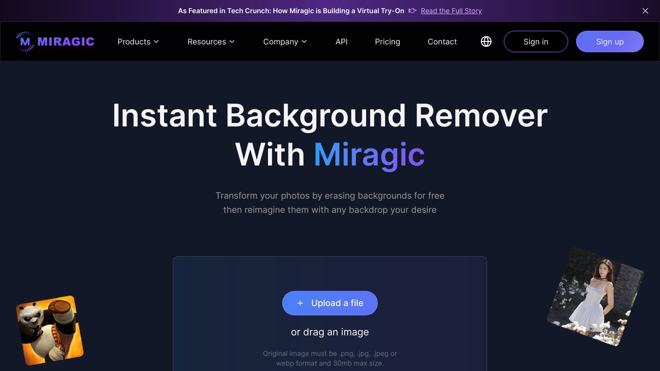Go to the Pricing page
This screenshot has height=371, width=660.
(x=388, y=41)
